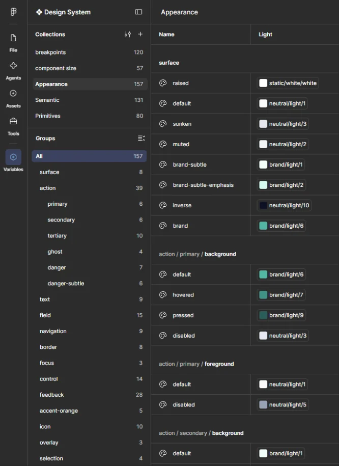Collapse all groups using the list icon

pyautogui.click(x=142, y=138)
